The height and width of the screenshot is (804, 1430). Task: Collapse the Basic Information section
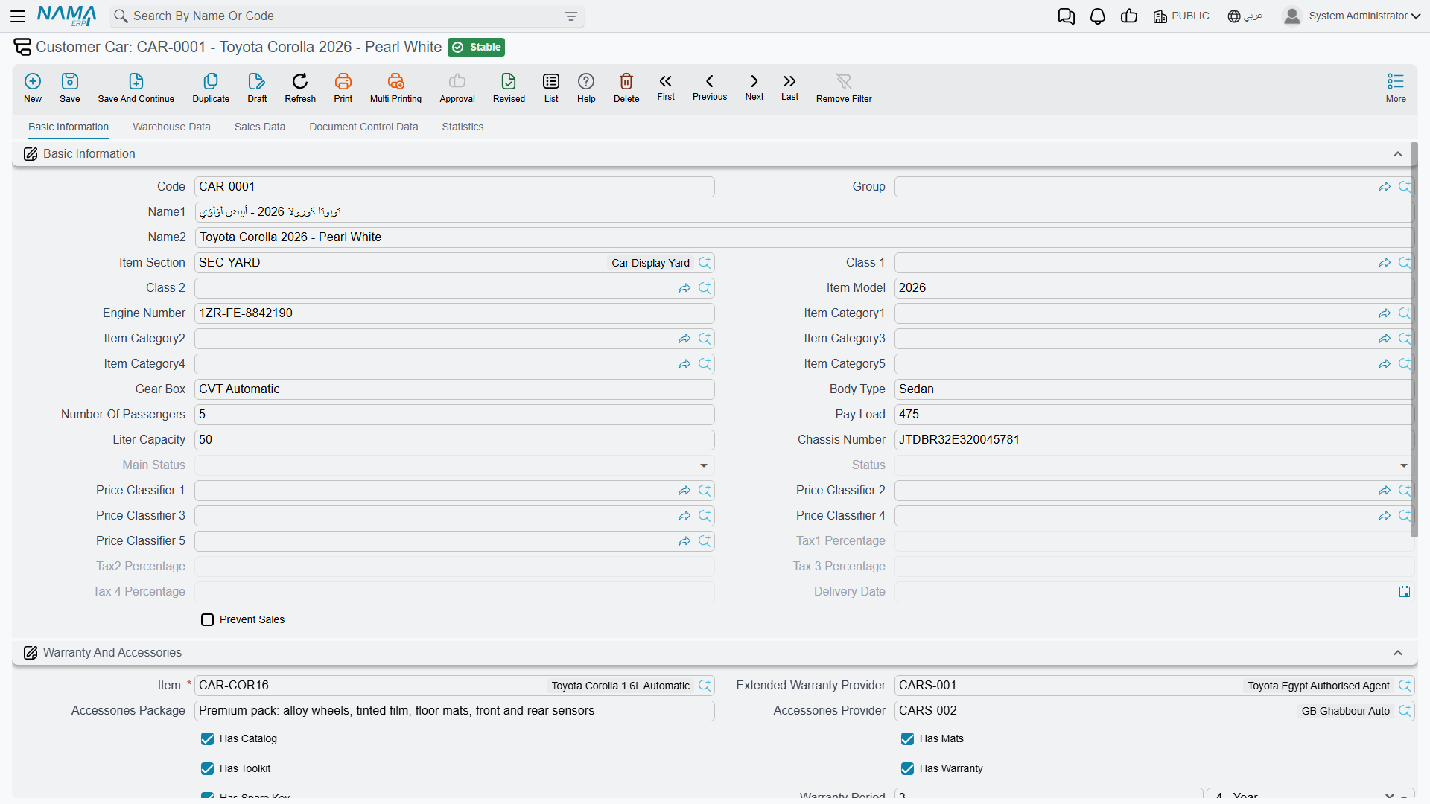point(1398,154)
